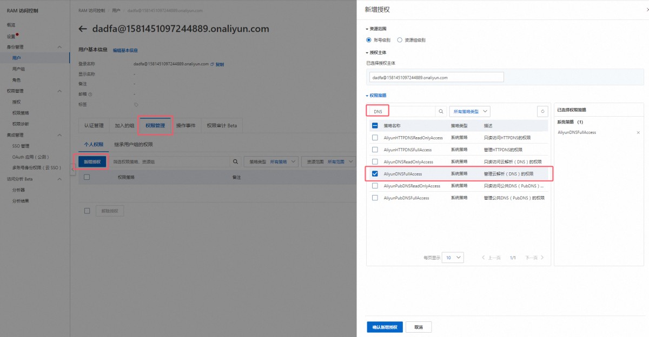
Task: Click the disabled 解除授权 button
Action: 110,211
